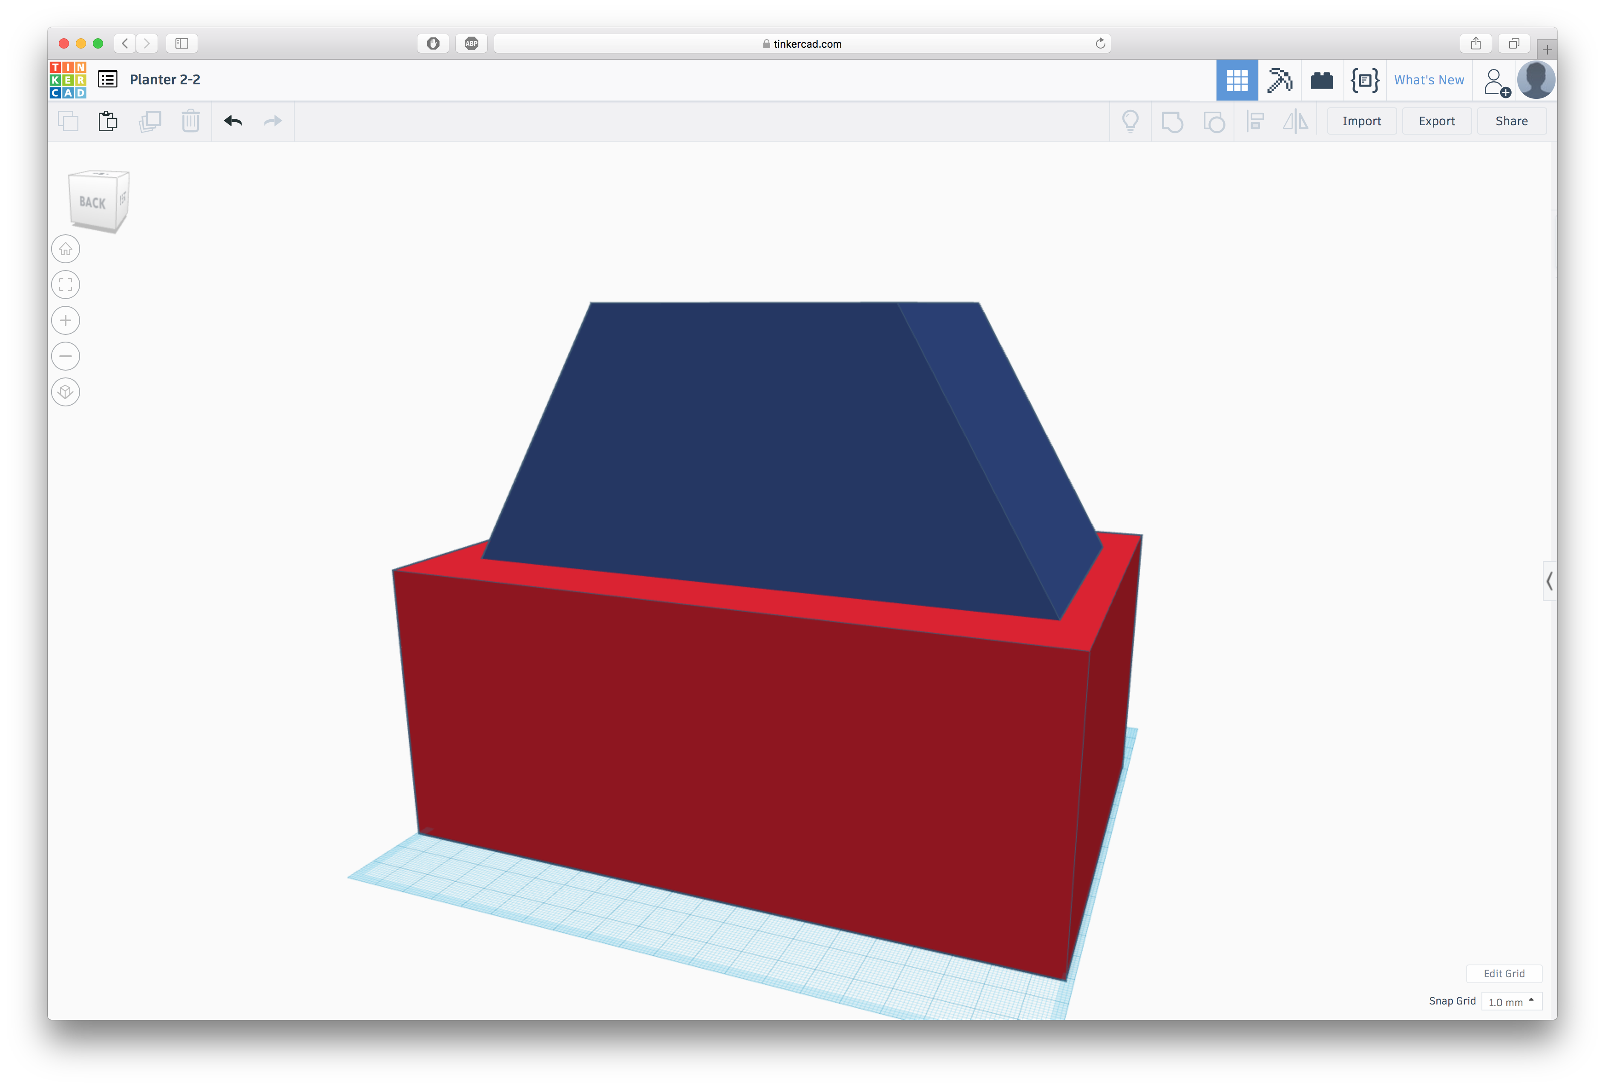
Task: Click the Show all lightbulb icon
Action: tap(1130, 121)
